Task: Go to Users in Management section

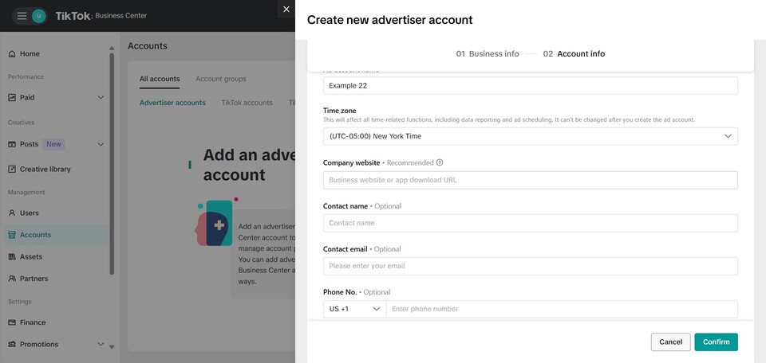Action: tap(29, 213)
